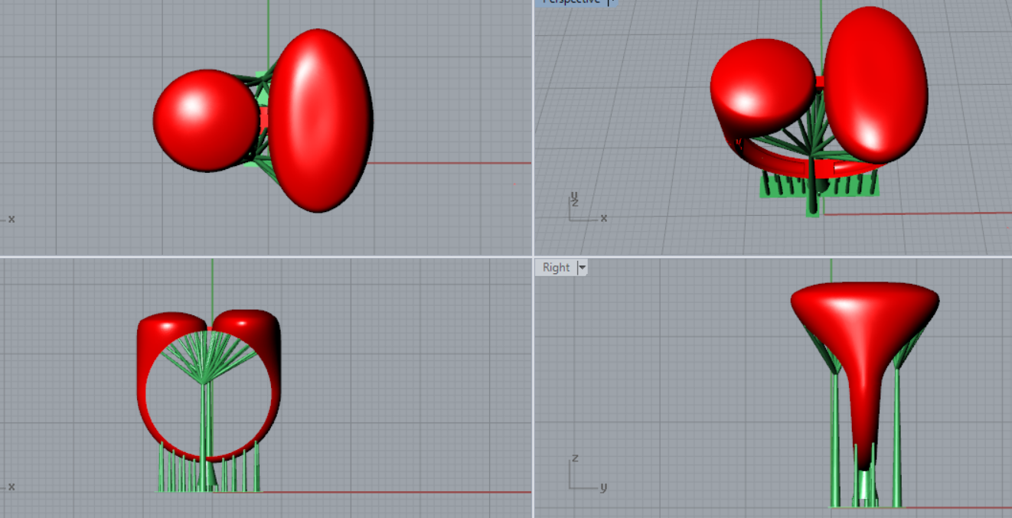Click the x axis marker in bottom-left viewport
Viewport: 1012px width, 518px height.
pyautogui.click(x=11, y=487)
